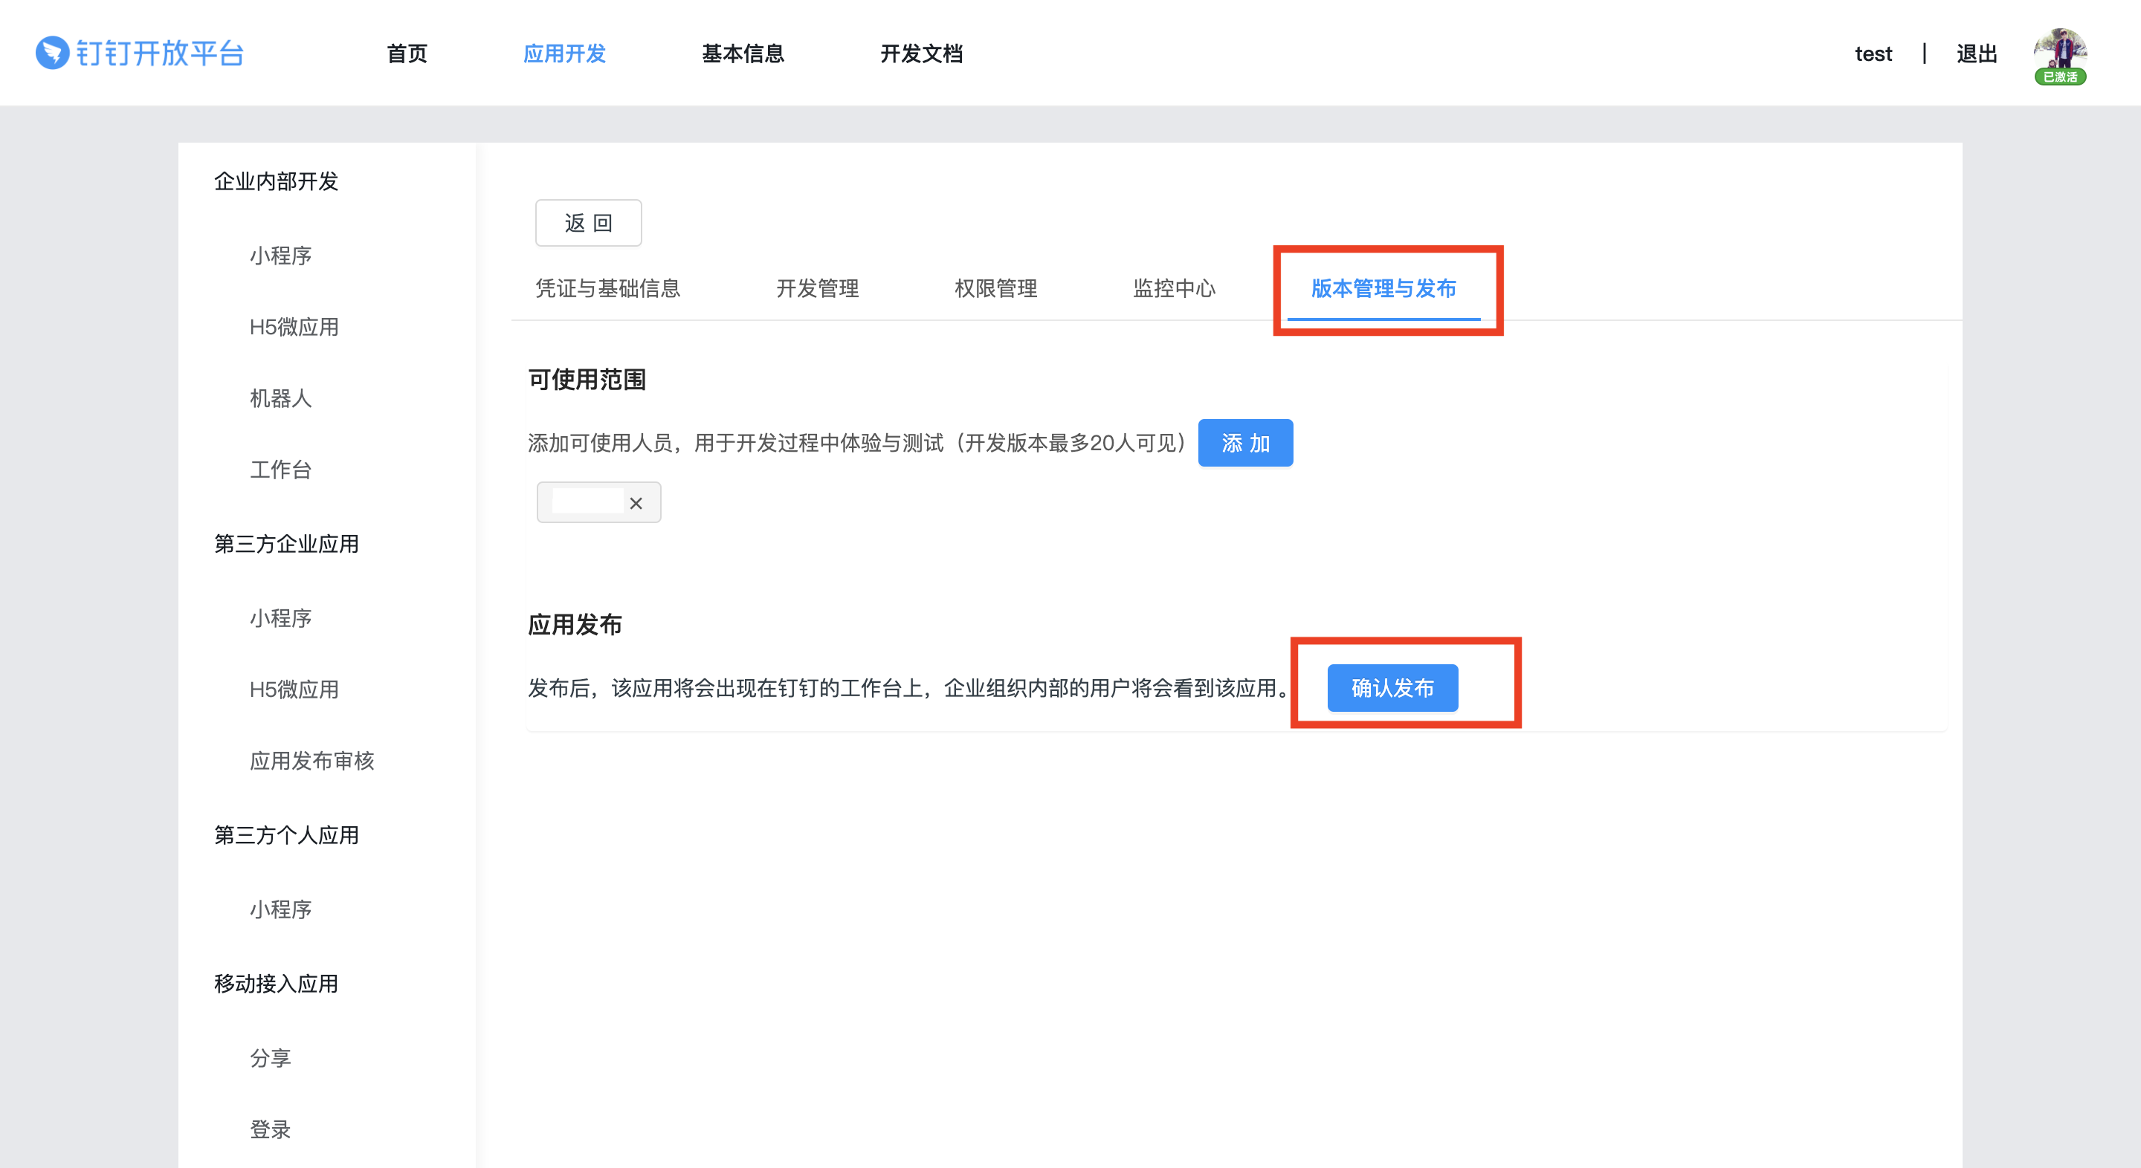Remove the user tag with X

636,504
